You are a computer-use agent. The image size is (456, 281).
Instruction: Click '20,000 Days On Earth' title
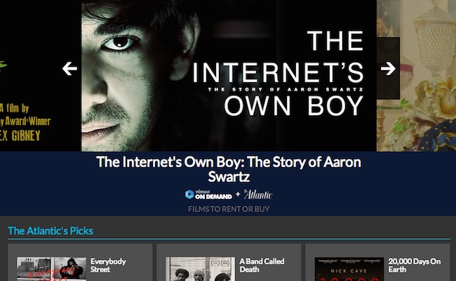pyautogui.click(x=415, y=266)
